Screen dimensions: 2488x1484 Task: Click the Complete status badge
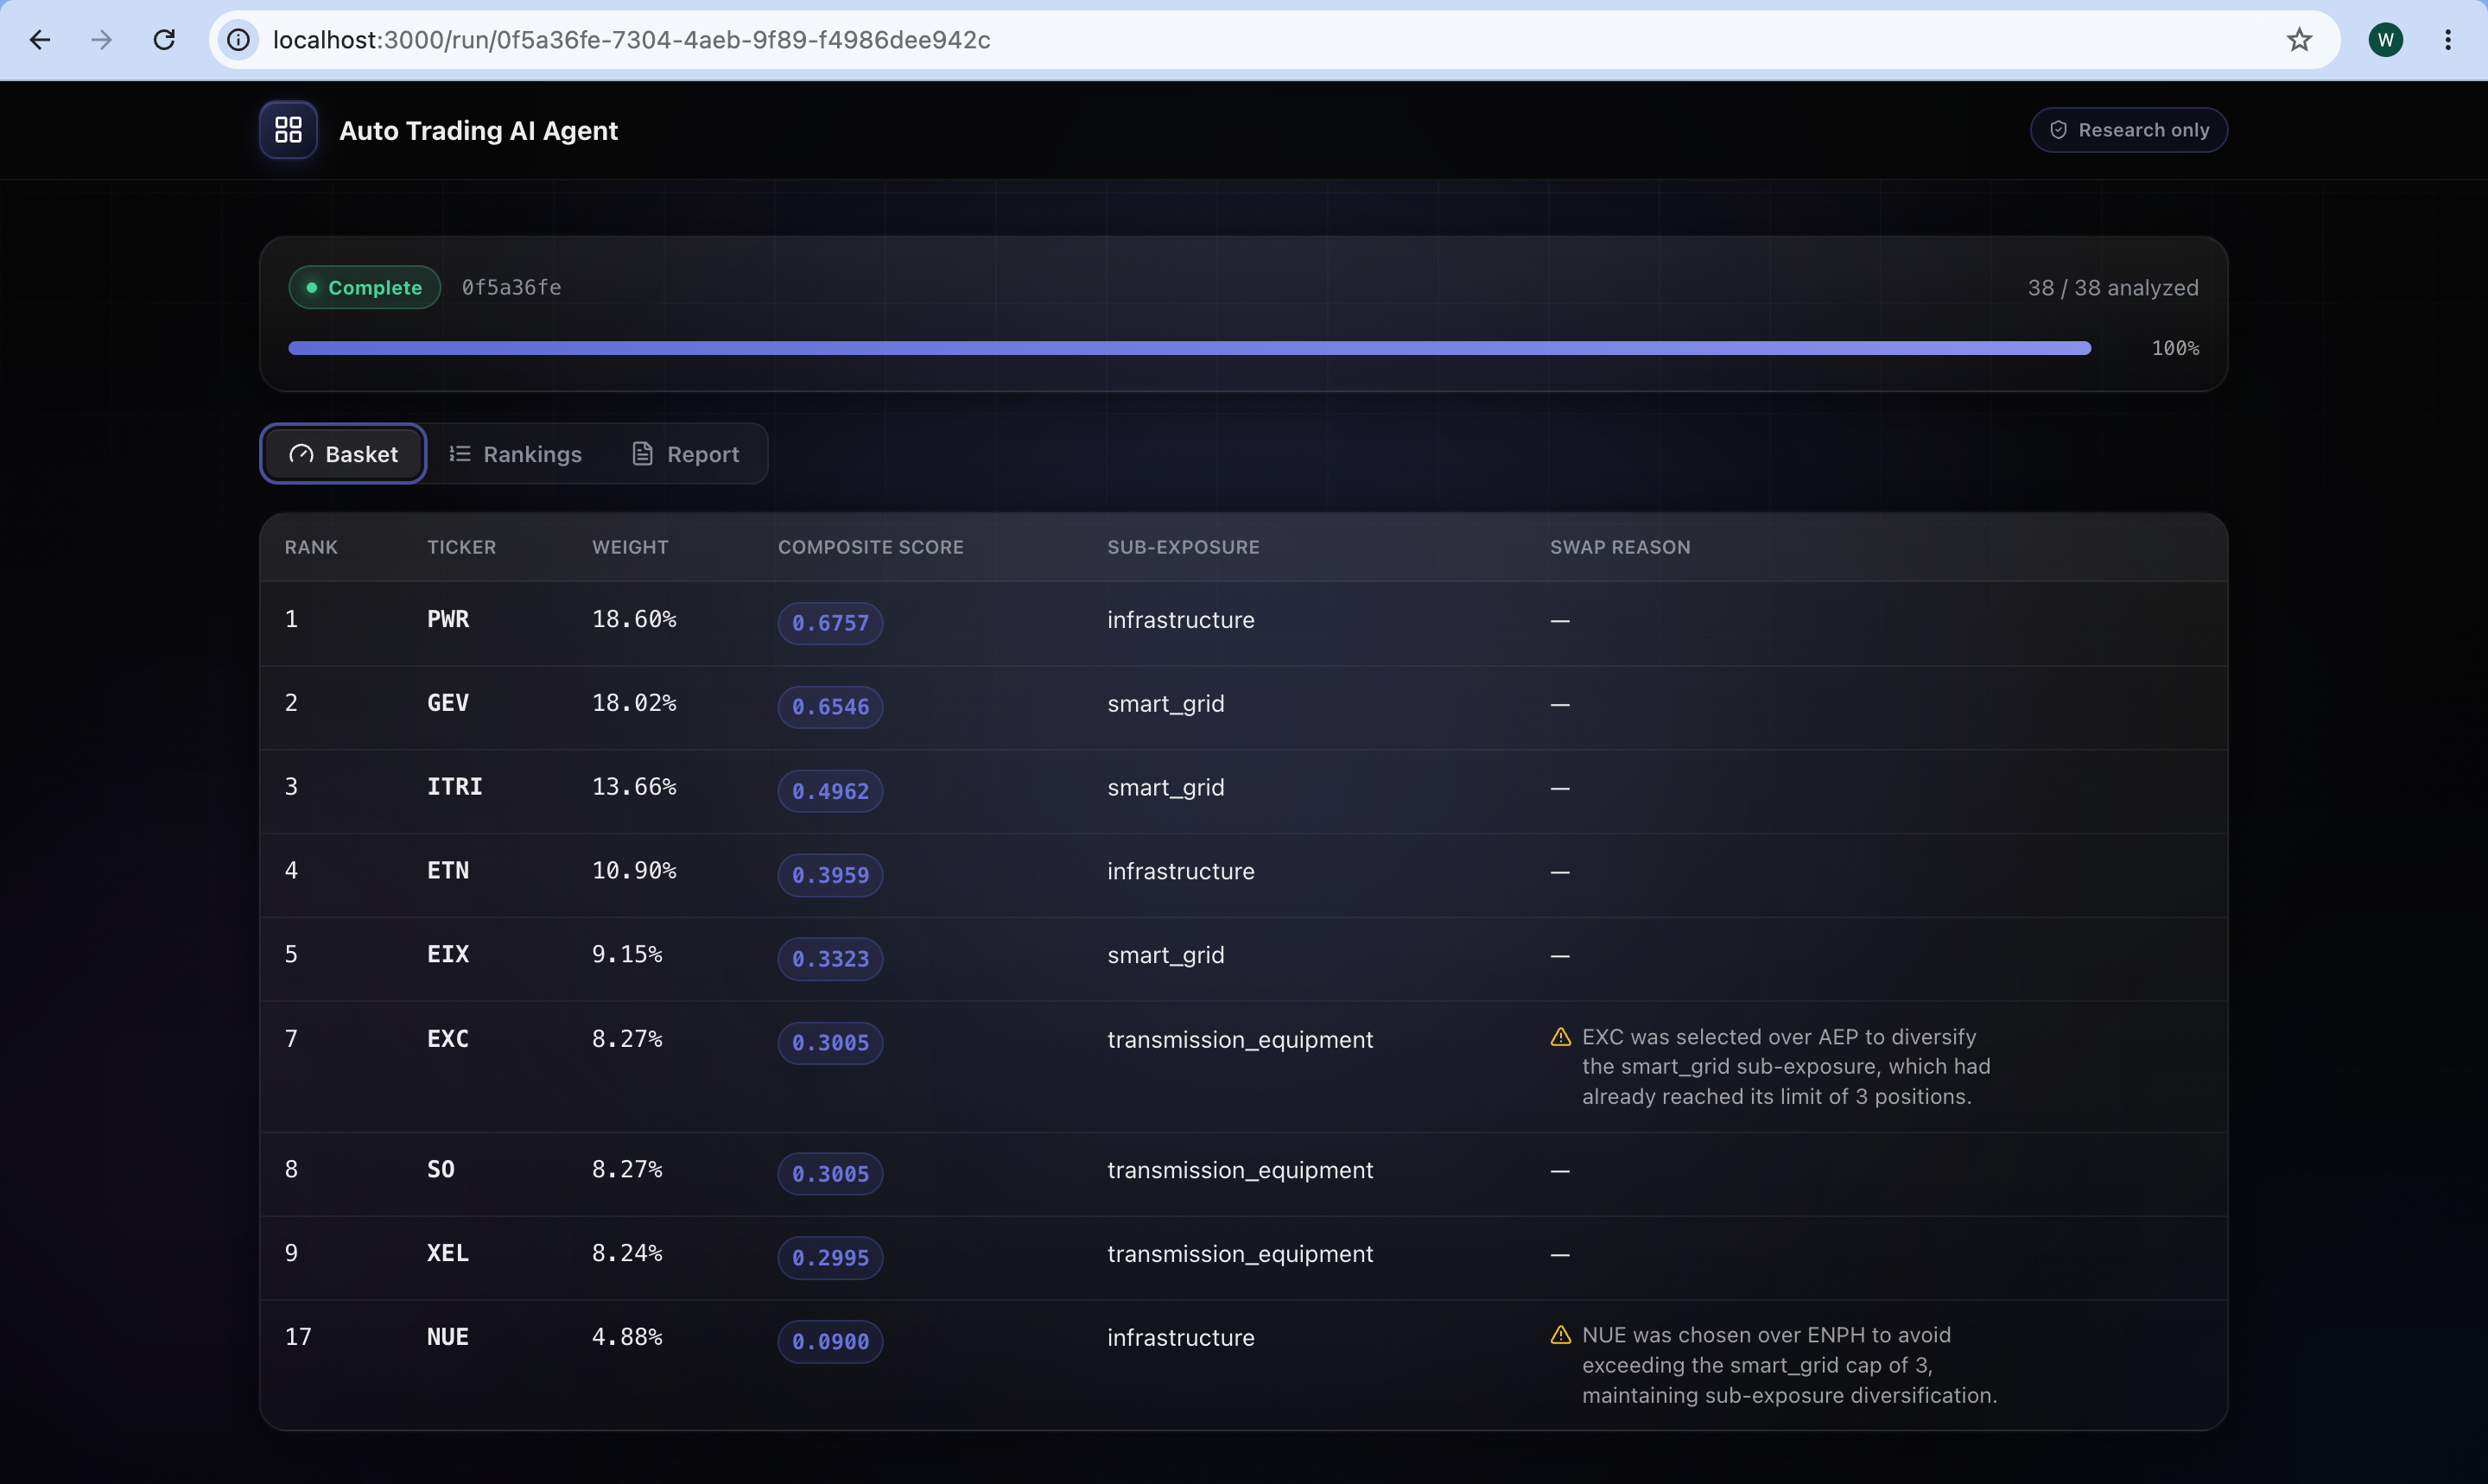point(365,288)
